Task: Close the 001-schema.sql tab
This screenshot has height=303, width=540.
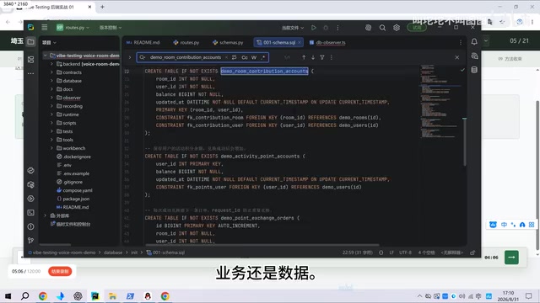Action: point(300,42)
